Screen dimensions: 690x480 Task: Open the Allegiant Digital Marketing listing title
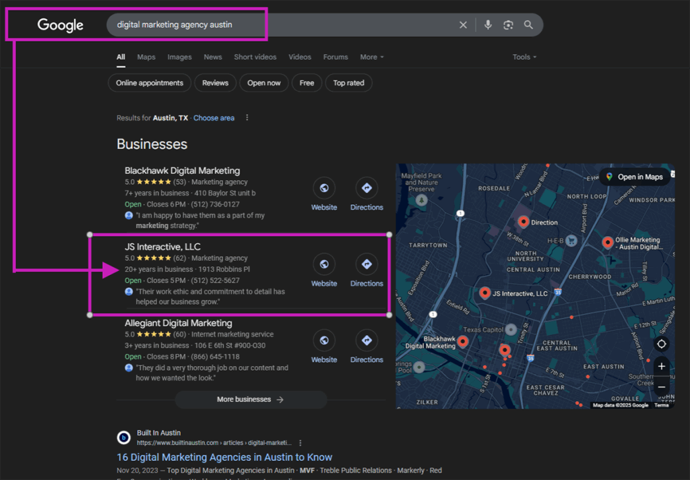(x=178, y=323)
